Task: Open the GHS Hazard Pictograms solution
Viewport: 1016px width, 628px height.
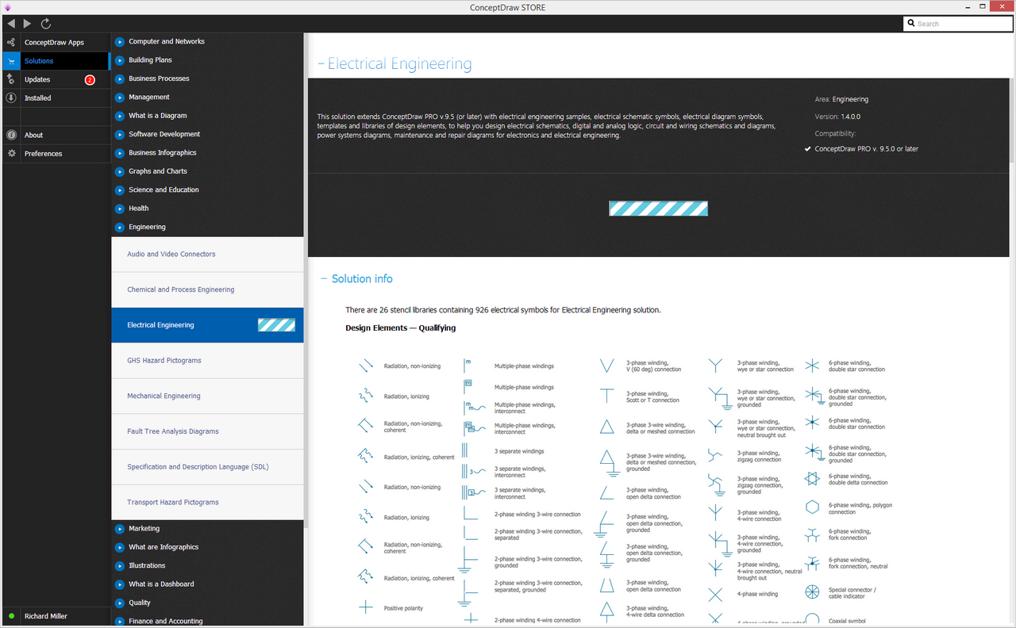Action: pos(164,360)
